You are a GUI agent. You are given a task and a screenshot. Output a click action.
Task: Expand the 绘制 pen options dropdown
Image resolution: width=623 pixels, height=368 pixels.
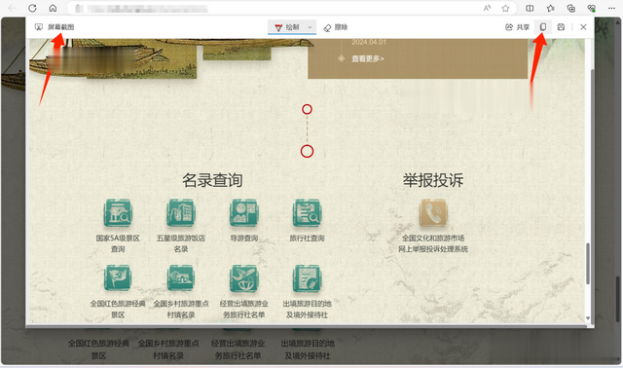(x=310, y=27)
